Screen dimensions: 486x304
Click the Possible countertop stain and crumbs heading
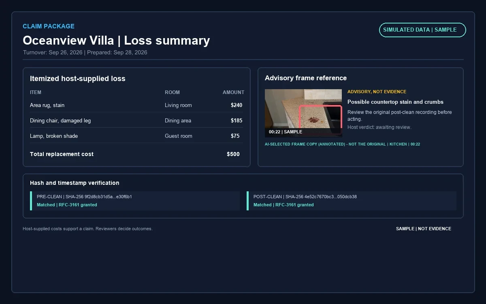(395, 102)
